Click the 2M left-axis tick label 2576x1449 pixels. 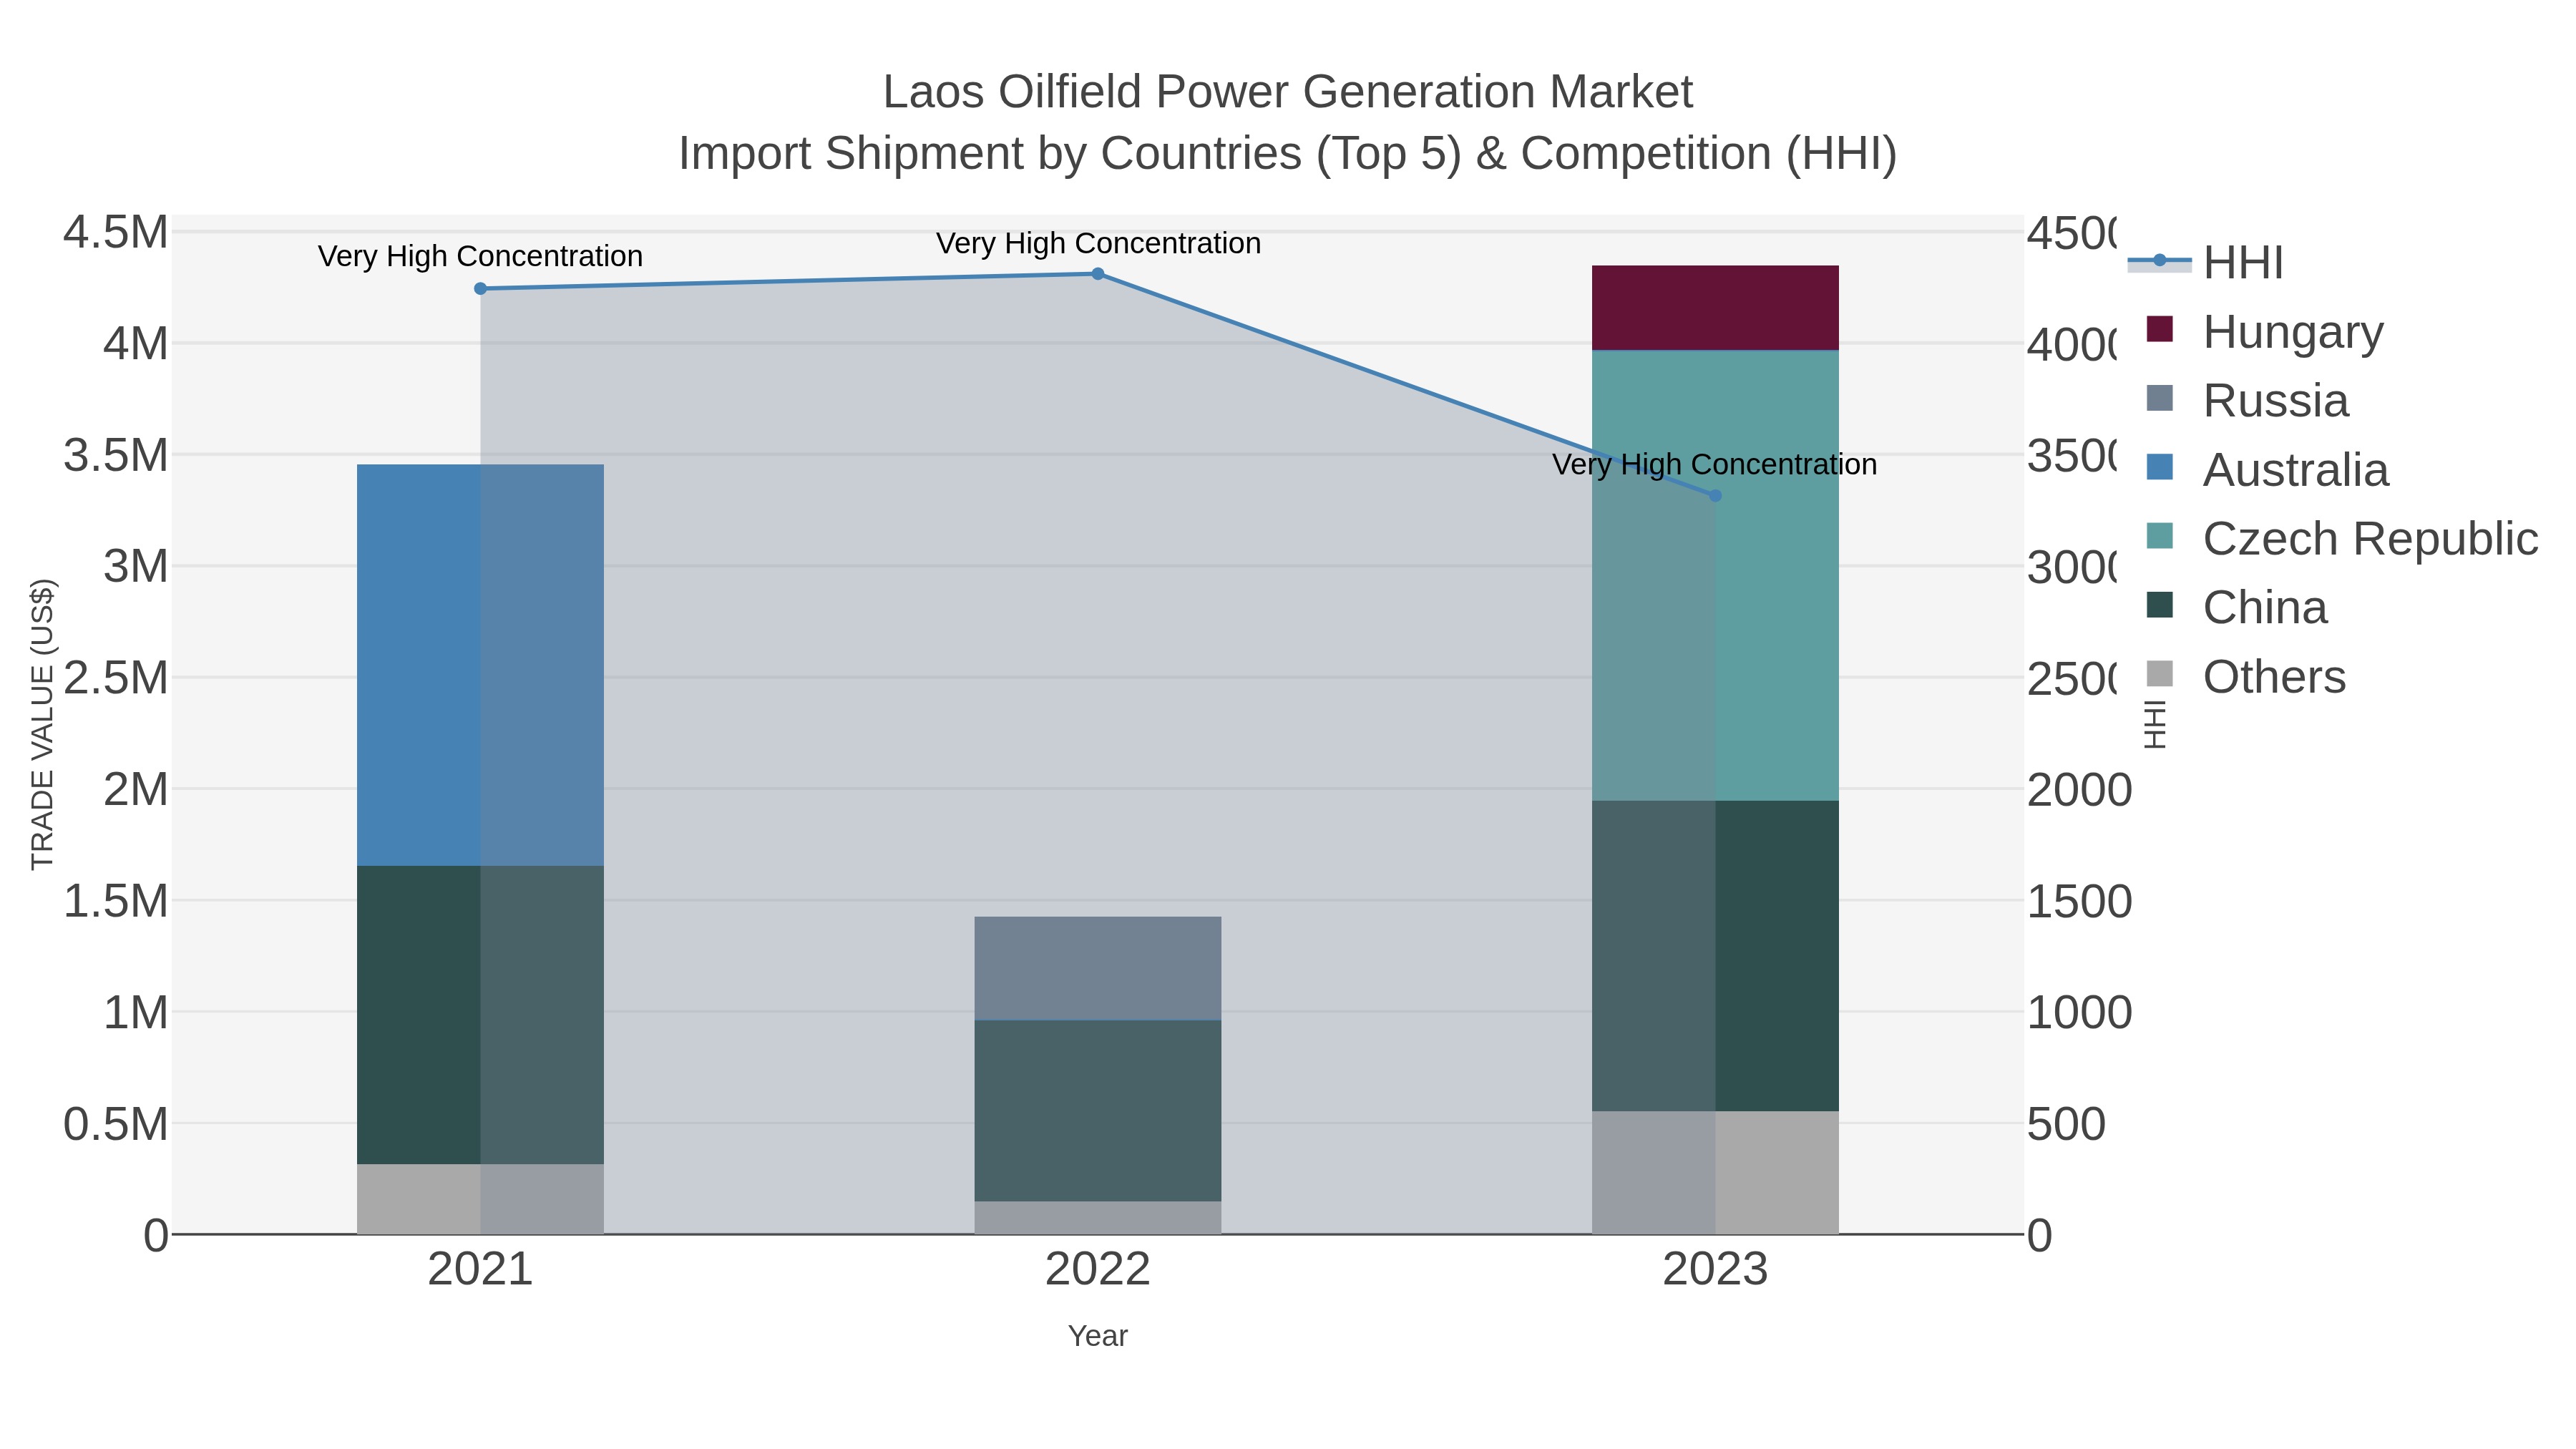tap(136, 789)
